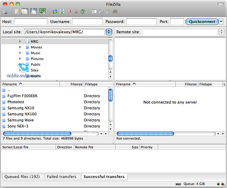Click the local tree vertical scrollbar thumb

111,58
